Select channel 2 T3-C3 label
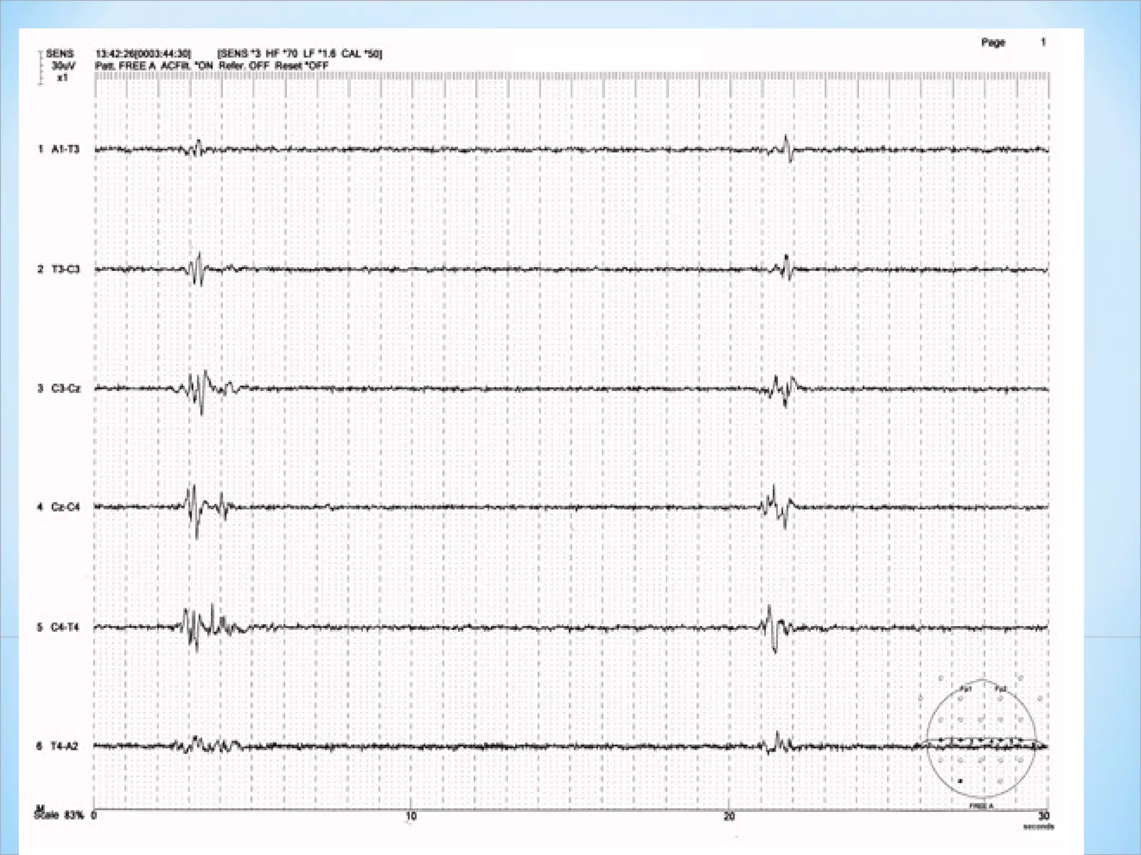Screen dimensions: 1141x855 coord(65,269)
